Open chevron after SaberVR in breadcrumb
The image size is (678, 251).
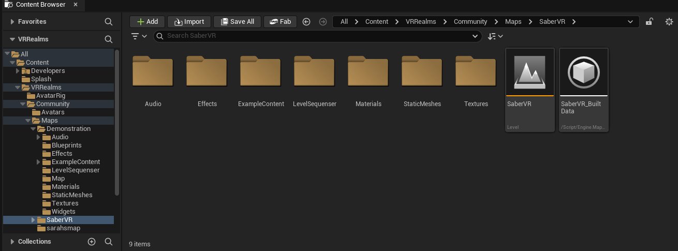(574, 22)
